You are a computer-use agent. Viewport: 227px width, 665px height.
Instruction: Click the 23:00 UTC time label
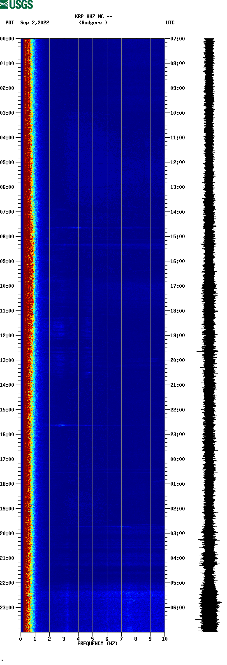[x=178, y=435]
